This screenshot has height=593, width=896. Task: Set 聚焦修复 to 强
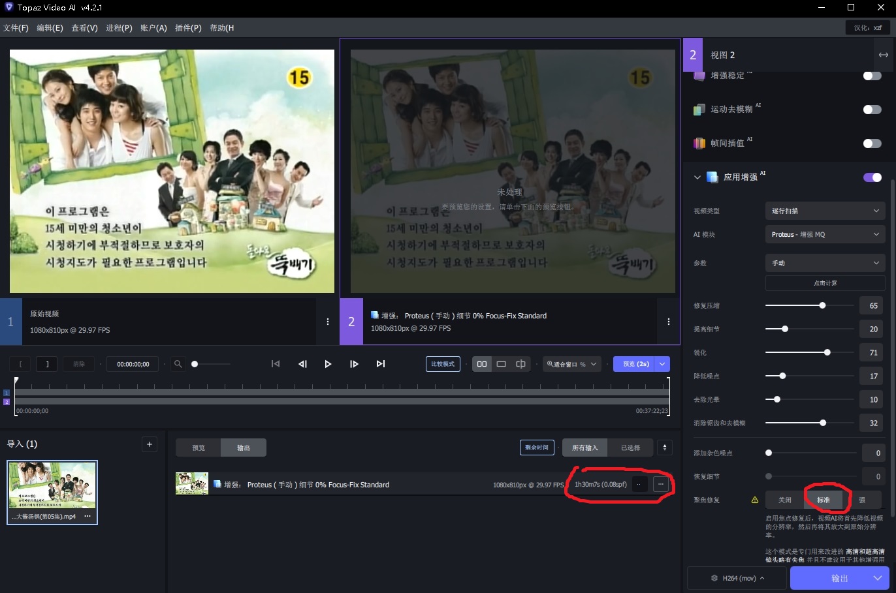[862, 500]
